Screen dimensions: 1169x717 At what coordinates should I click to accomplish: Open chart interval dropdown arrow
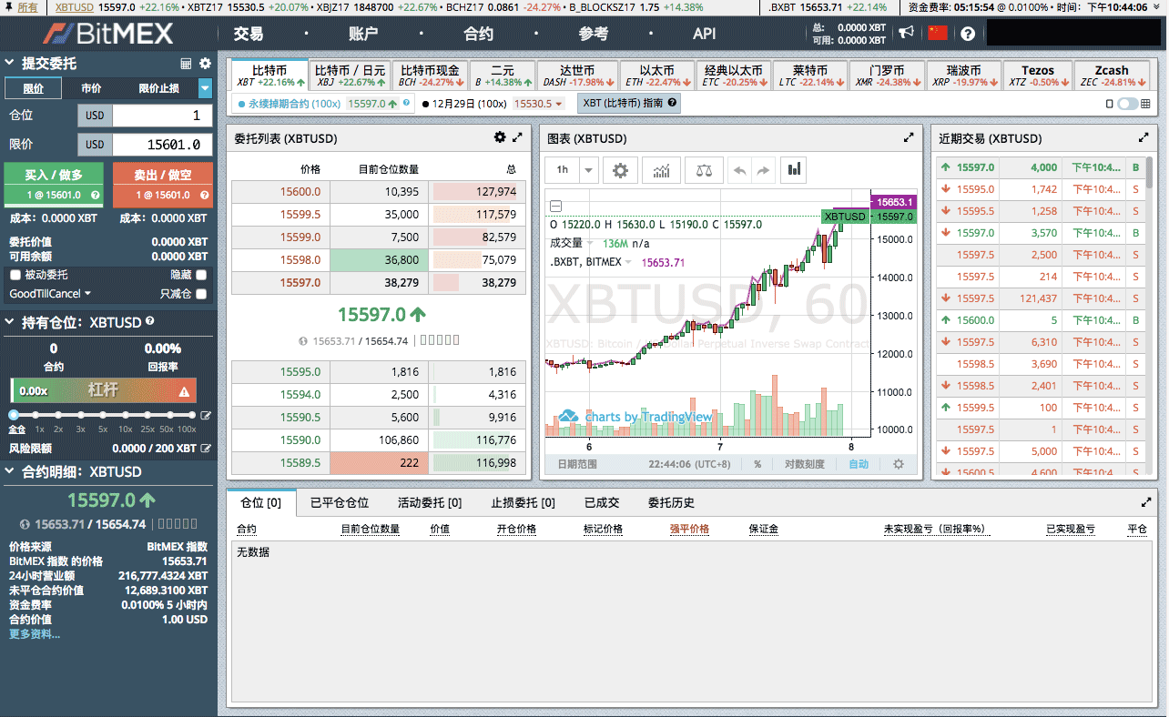[588, 170]
